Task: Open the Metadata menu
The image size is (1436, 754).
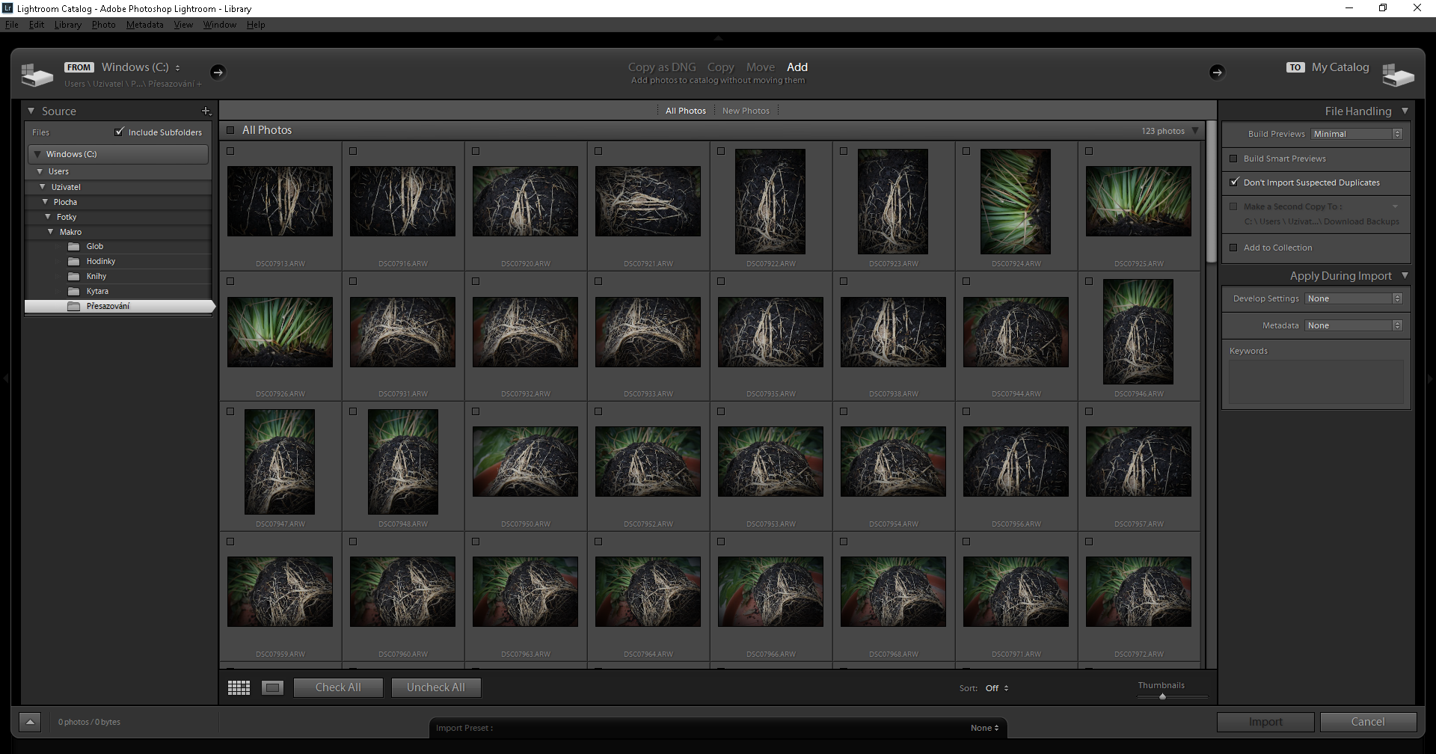Action: pyautogui.click(x=144, y=25)
